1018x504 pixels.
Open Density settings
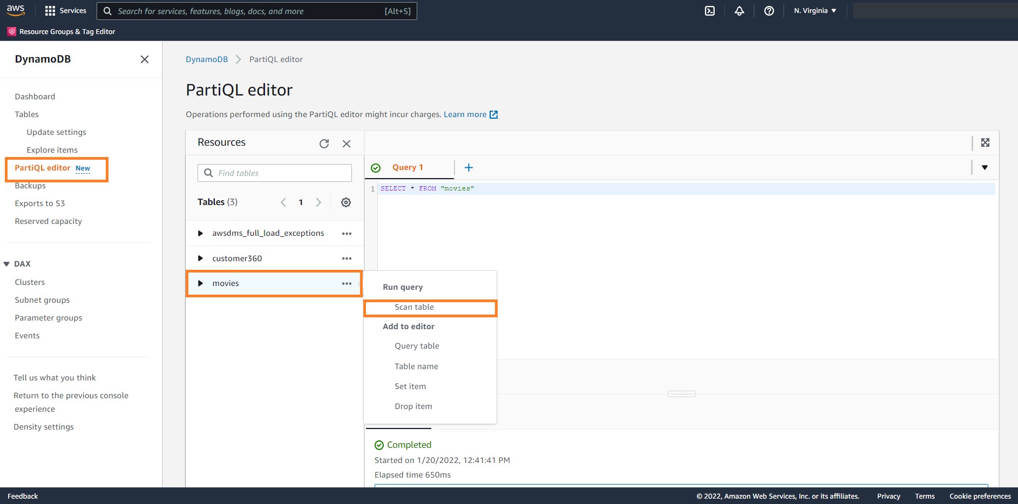coord(44,427)
